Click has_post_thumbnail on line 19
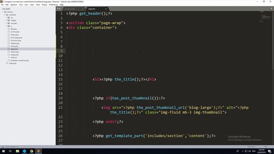The image size is (274, 154). pos(132,98)
